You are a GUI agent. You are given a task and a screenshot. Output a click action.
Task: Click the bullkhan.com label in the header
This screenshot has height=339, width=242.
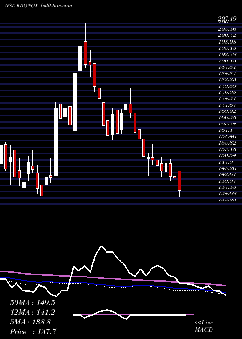click(56, 6)
